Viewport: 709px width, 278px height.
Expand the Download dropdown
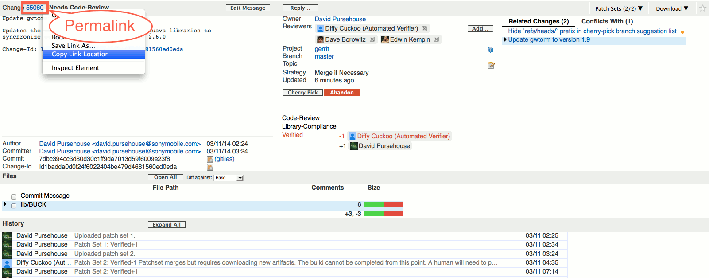[x=671, y=8]
